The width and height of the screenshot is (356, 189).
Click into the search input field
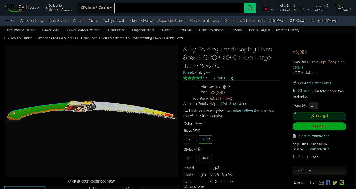pyautogui.click(x=180, y=8)
